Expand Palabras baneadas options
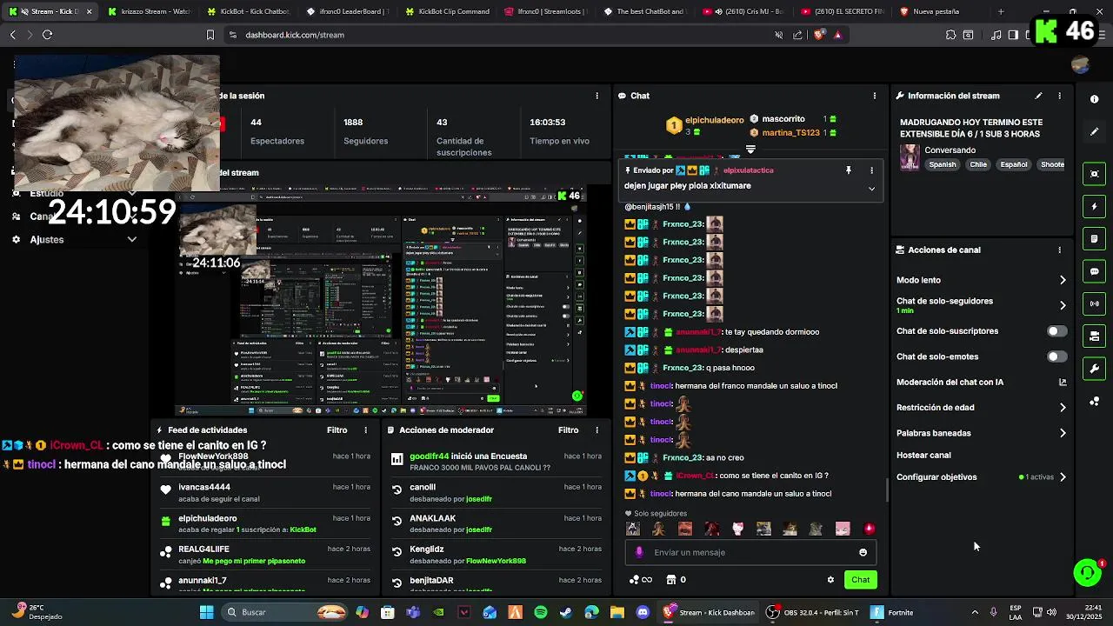This screenshot has height=626, width=1113. (x=1063, y=433)
